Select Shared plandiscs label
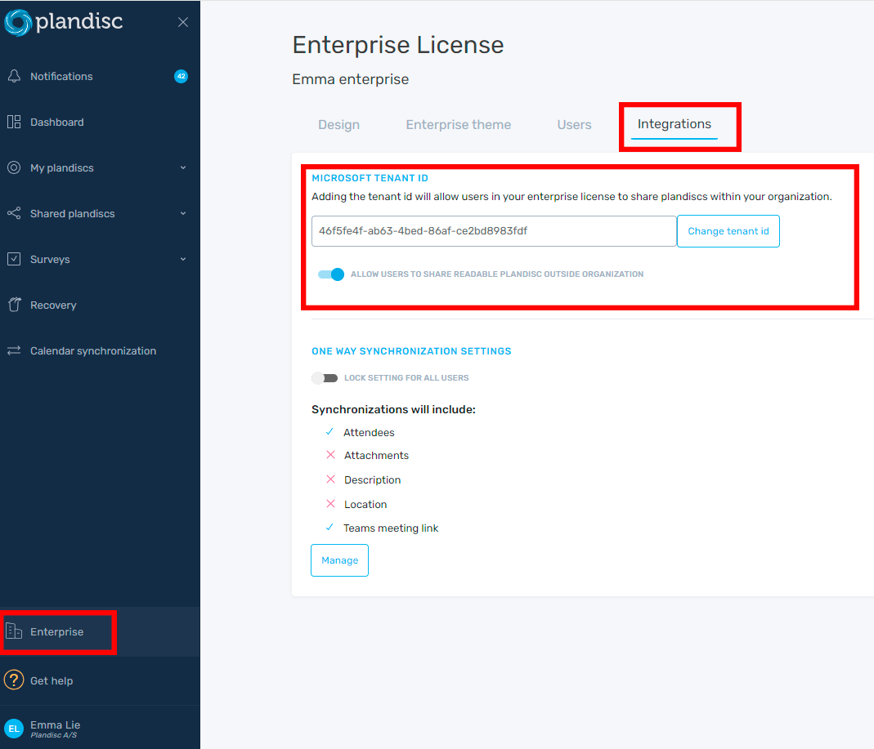The height and width of the screenshot is (749, 874). click(73, 213)
